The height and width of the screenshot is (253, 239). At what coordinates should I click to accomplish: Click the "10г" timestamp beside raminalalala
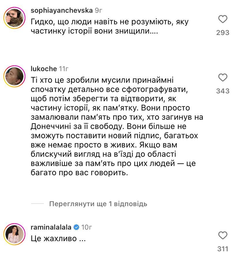click(x=86, y=227)
